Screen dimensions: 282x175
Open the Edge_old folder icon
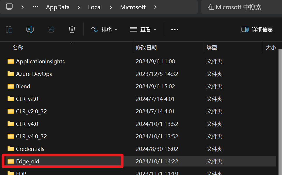point(11,161)
